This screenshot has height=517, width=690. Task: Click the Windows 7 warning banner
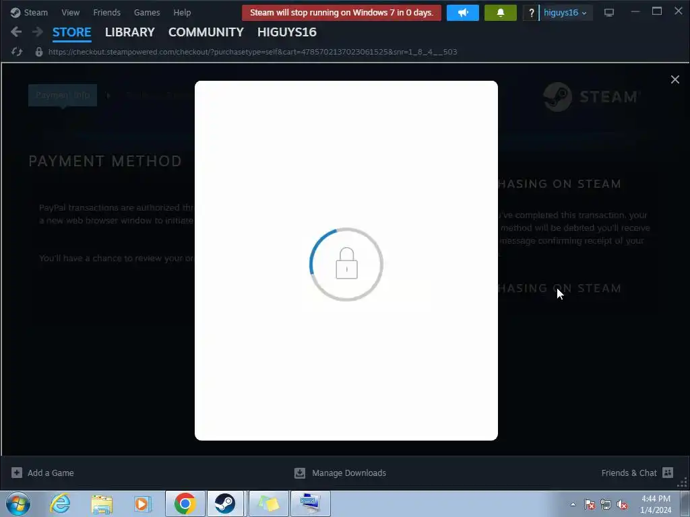[342, 12]
